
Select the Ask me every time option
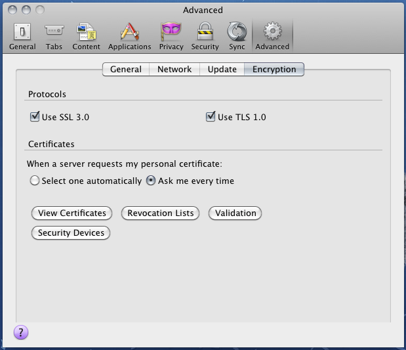pyautogui.click(x=151, y=181)
